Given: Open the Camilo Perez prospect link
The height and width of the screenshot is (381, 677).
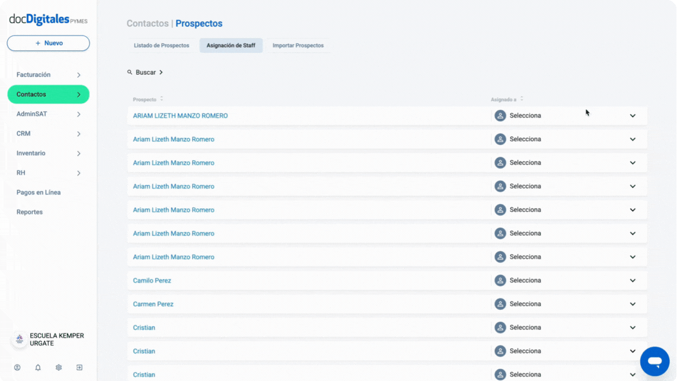Looking at the screenshot, I should click(152, 280).
